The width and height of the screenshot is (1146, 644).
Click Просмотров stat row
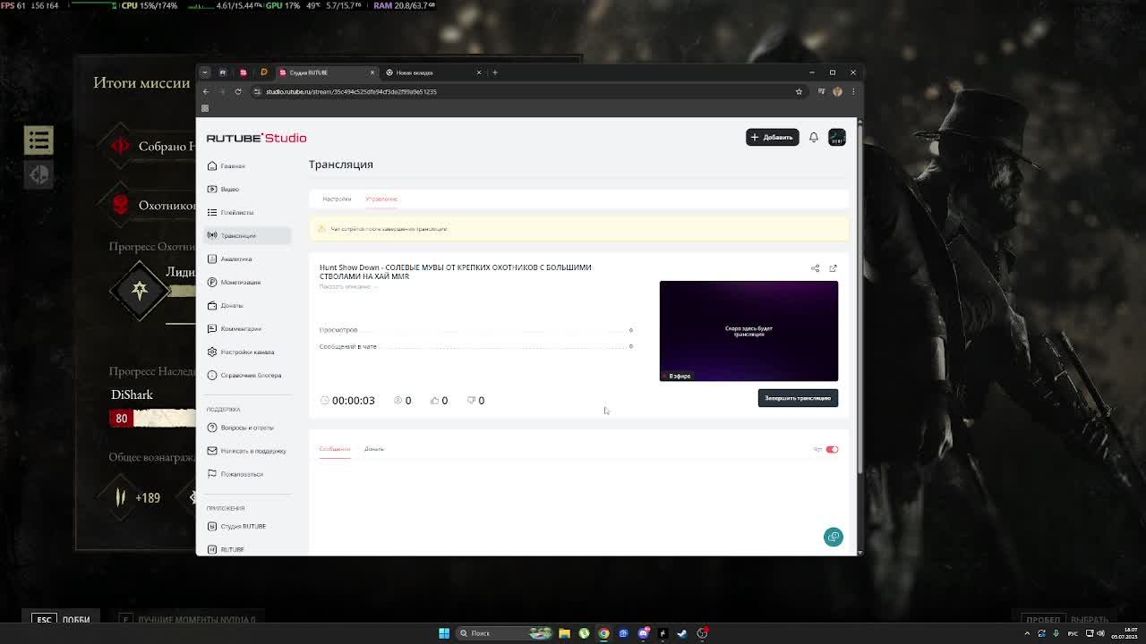point(476,330)
